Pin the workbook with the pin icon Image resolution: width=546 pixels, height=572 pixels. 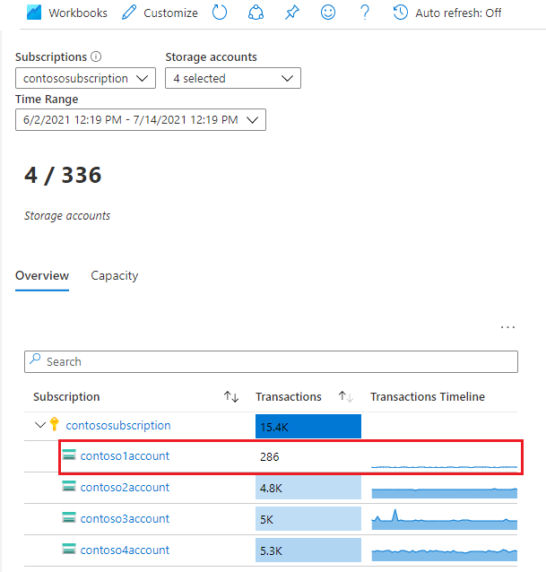[291, 13]
